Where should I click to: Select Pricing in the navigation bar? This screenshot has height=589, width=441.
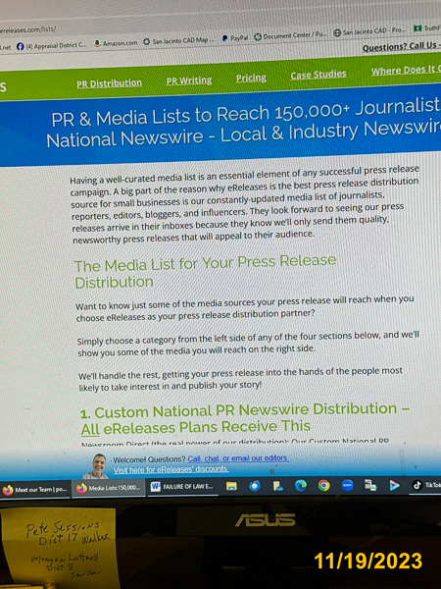tap(251, 79)
